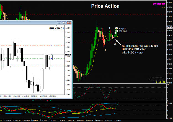Click the 68 level on lower indicator scale

pyautogui.click(x=167, y=105)
